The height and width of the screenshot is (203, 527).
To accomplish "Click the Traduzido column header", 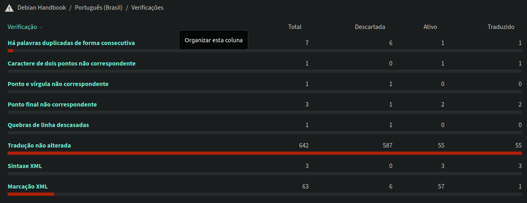I will pyautogui.click(x=501, y=27).
